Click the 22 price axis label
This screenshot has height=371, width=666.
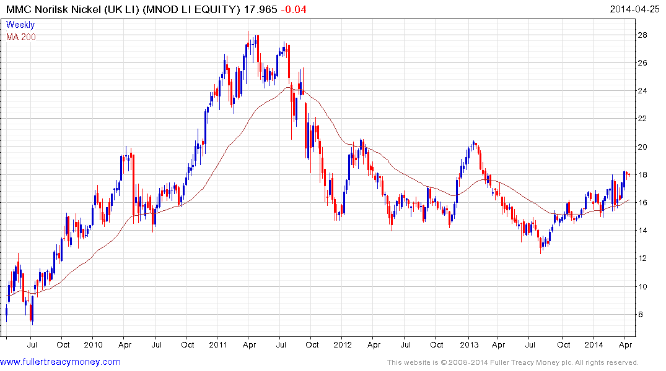(x=642, y=119)
